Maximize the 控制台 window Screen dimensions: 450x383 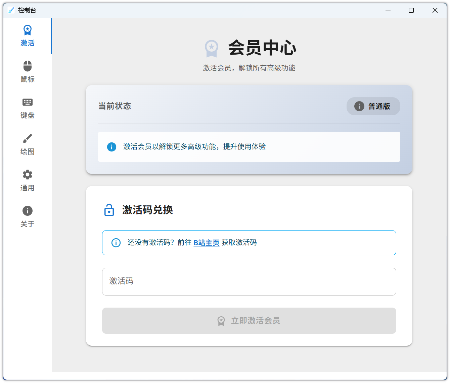pyautogui.click(x=411, y=10)
